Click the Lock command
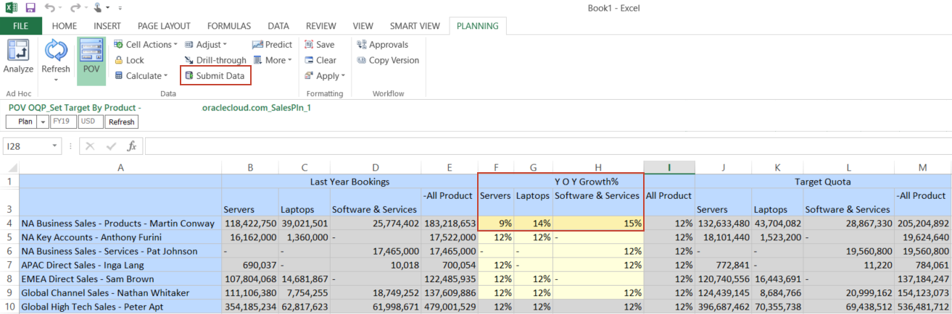This screenshot has width=952, height=314. 130,61
